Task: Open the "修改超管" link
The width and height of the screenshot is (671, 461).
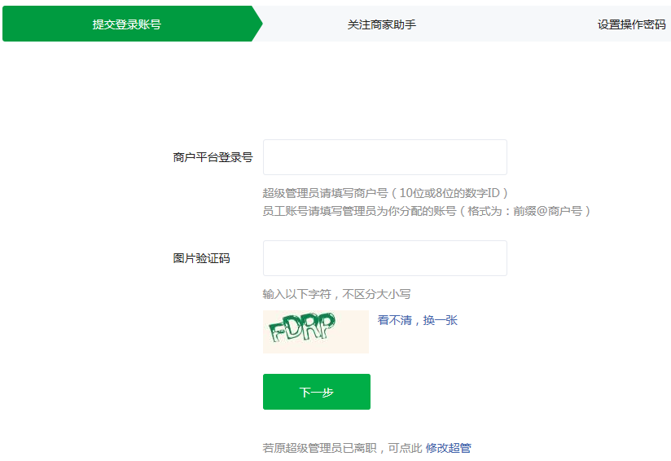Action: [x=448, y=448]
